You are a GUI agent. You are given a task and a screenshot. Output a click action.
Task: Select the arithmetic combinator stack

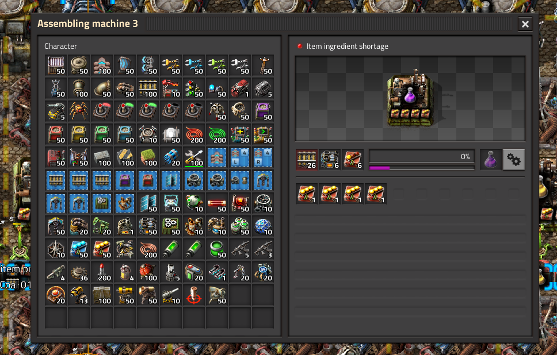click(240, 134)
